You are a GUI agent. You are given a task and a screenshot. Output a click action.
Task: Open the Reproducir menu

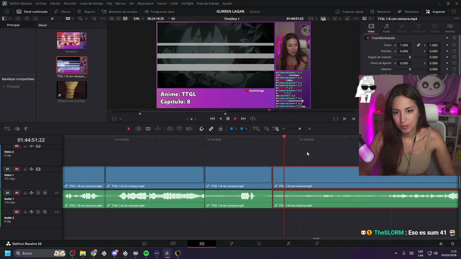tap(146, 3)
